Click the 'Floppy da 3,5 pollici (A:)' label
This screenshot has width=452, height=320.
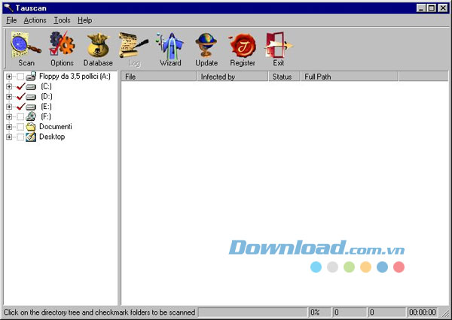(75, 76)
